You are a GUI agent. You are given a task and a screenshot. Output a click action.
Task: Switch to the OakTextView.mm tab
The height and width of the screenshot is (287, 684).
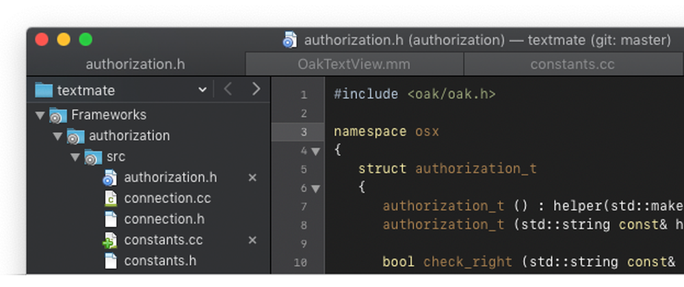click(x=354, y=64)
